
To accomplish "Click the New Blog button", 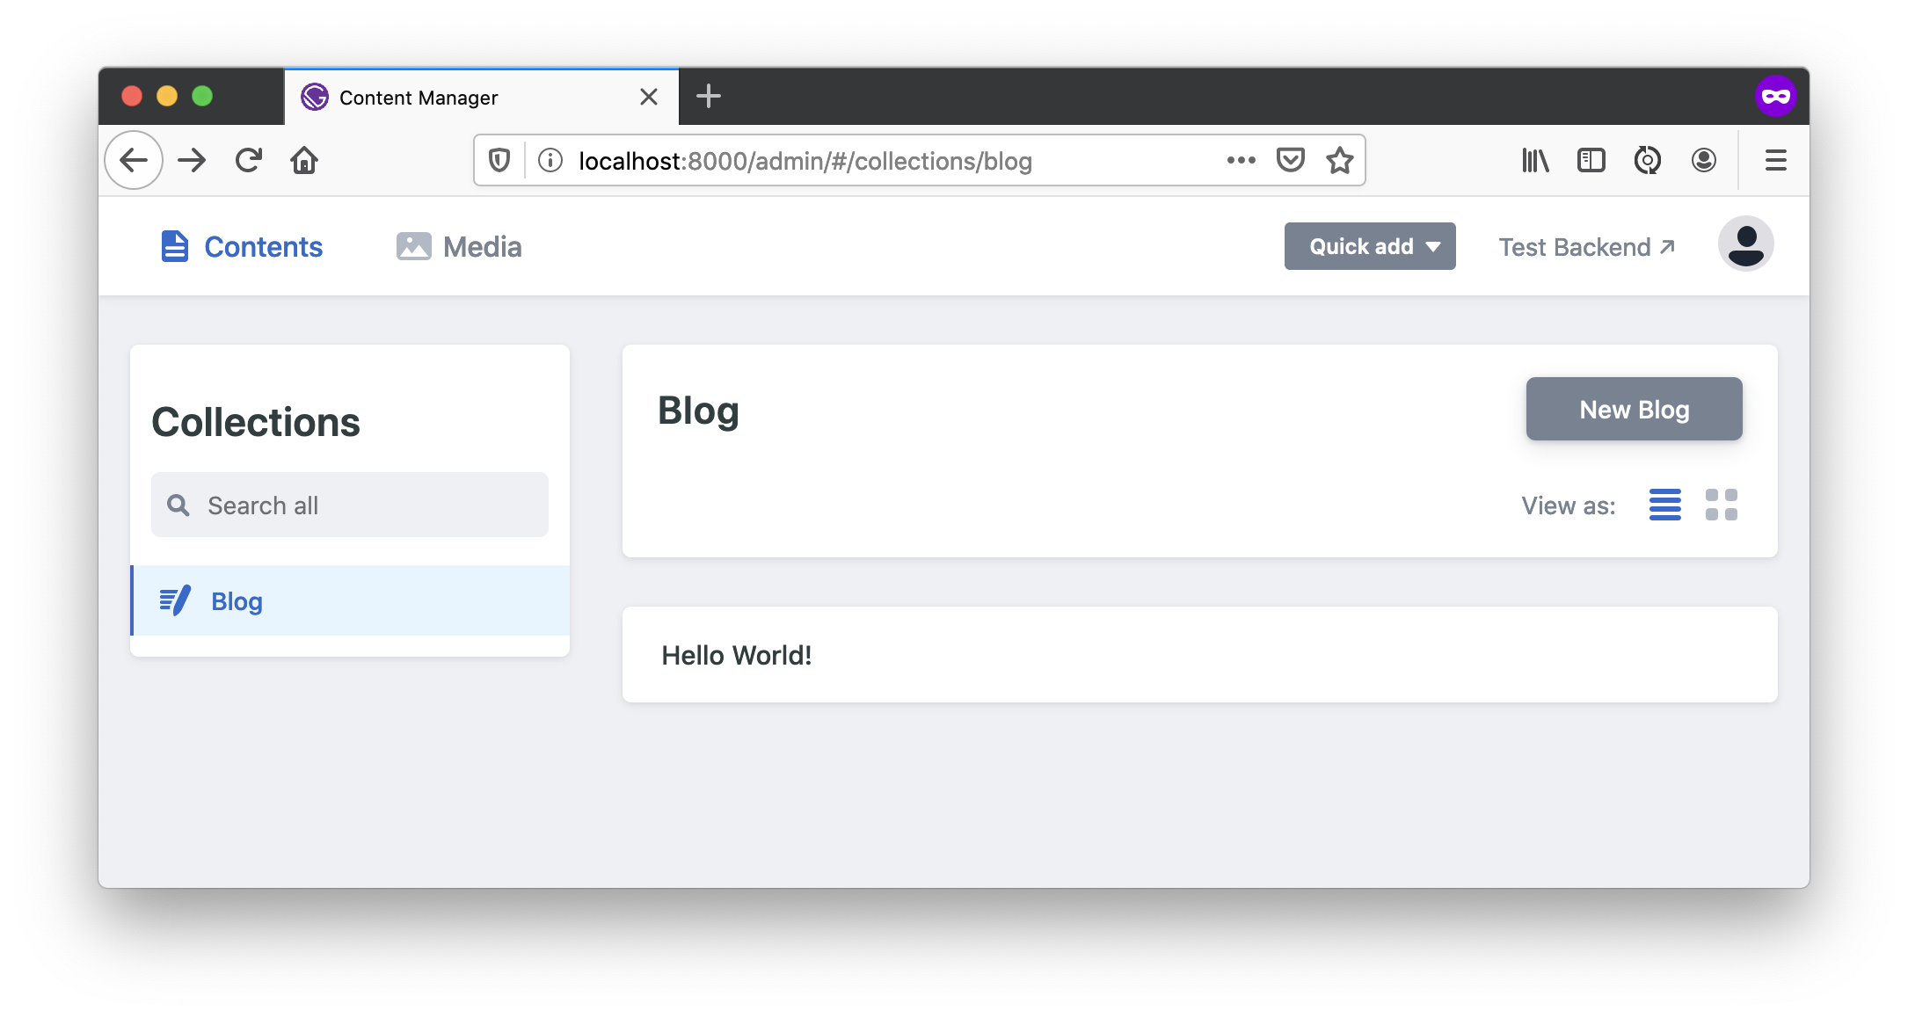I will [1634, 409].
